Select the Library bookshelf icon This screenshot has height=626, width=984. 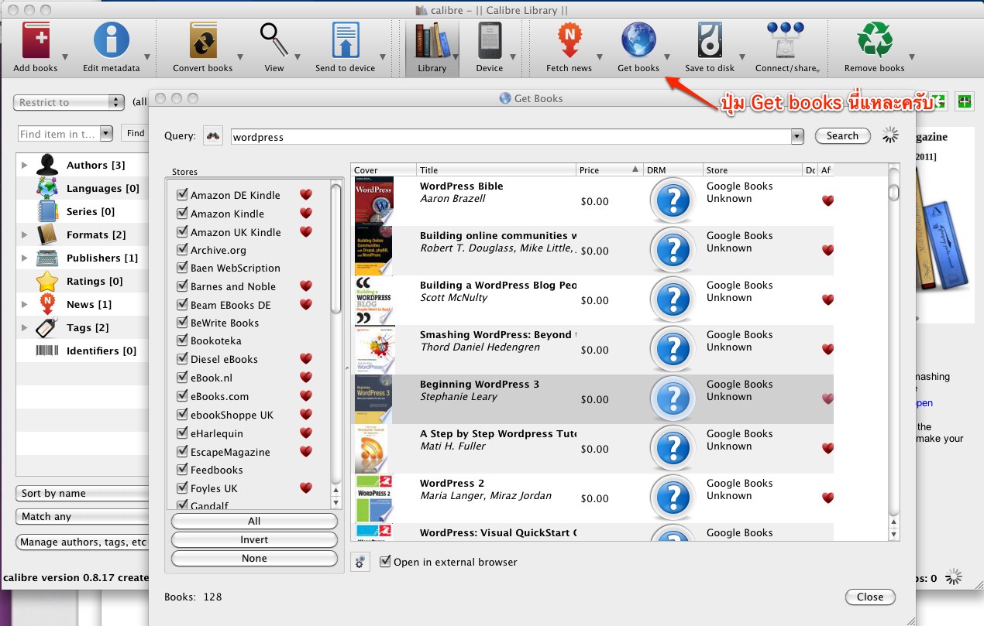[432, 41]
